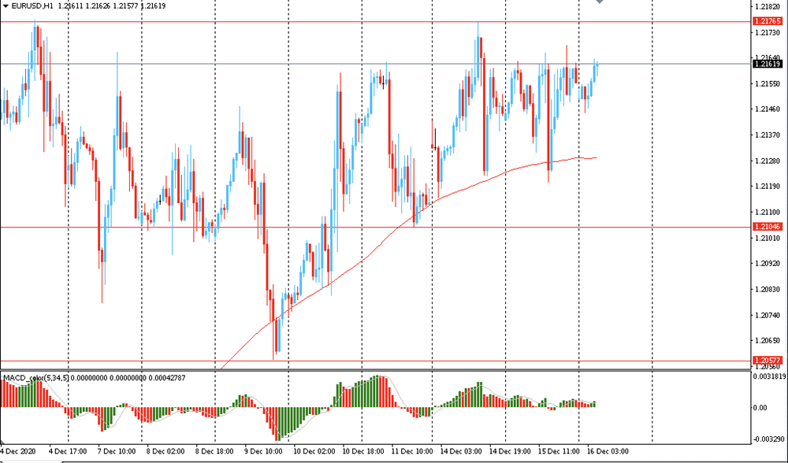Select the red 1.21046 price label

pos(768,227)
